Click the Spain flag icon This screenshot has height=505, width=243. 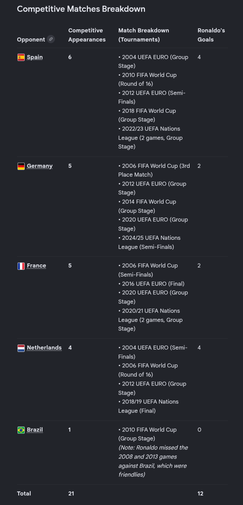click(21, 57)
